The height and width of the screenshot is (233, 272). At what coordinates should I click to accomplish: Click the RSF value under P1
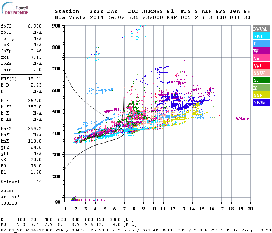click(x=172, y=17)
